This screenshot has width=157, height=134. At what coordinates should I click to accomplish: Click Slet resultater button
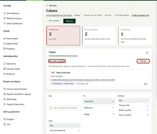point(54,21)
